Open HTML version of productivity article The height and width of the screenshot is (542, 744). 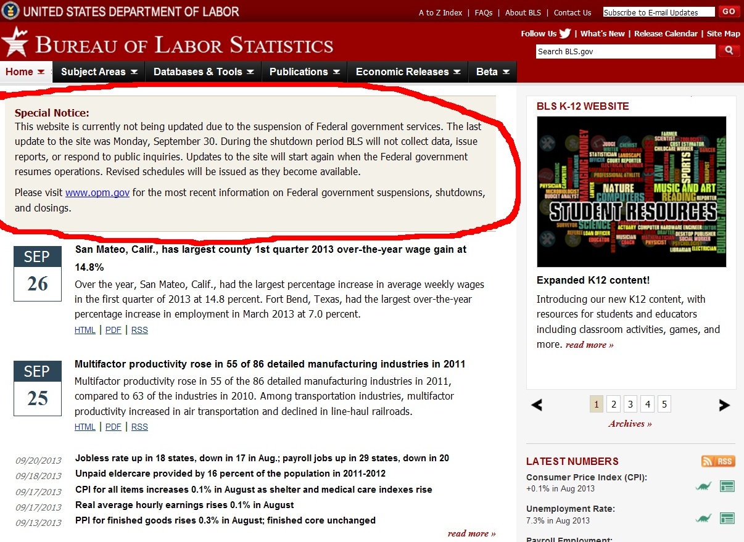(x=85, y=427)
